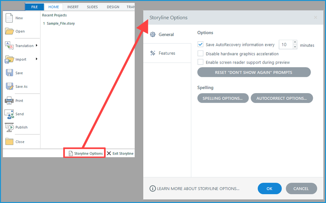Click the Exit Storyline X icon
326x203 pixels.
109,153
